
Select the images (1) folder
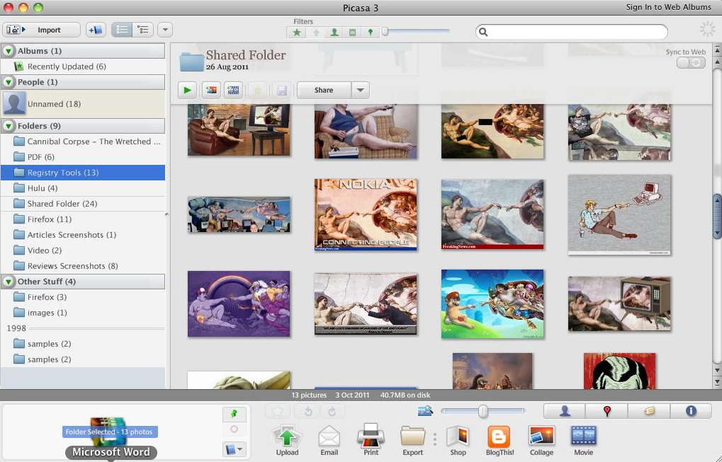[x=83, y=313]
